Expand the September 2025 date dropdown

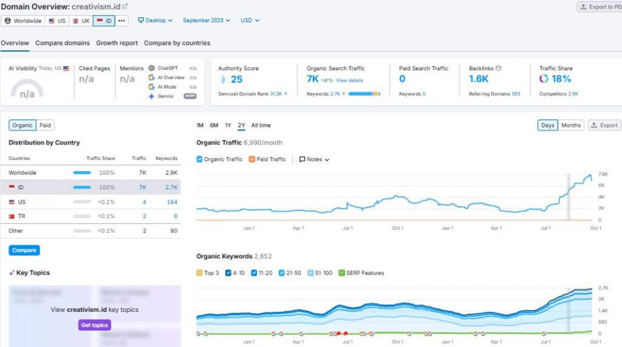(x=207, y=20)
